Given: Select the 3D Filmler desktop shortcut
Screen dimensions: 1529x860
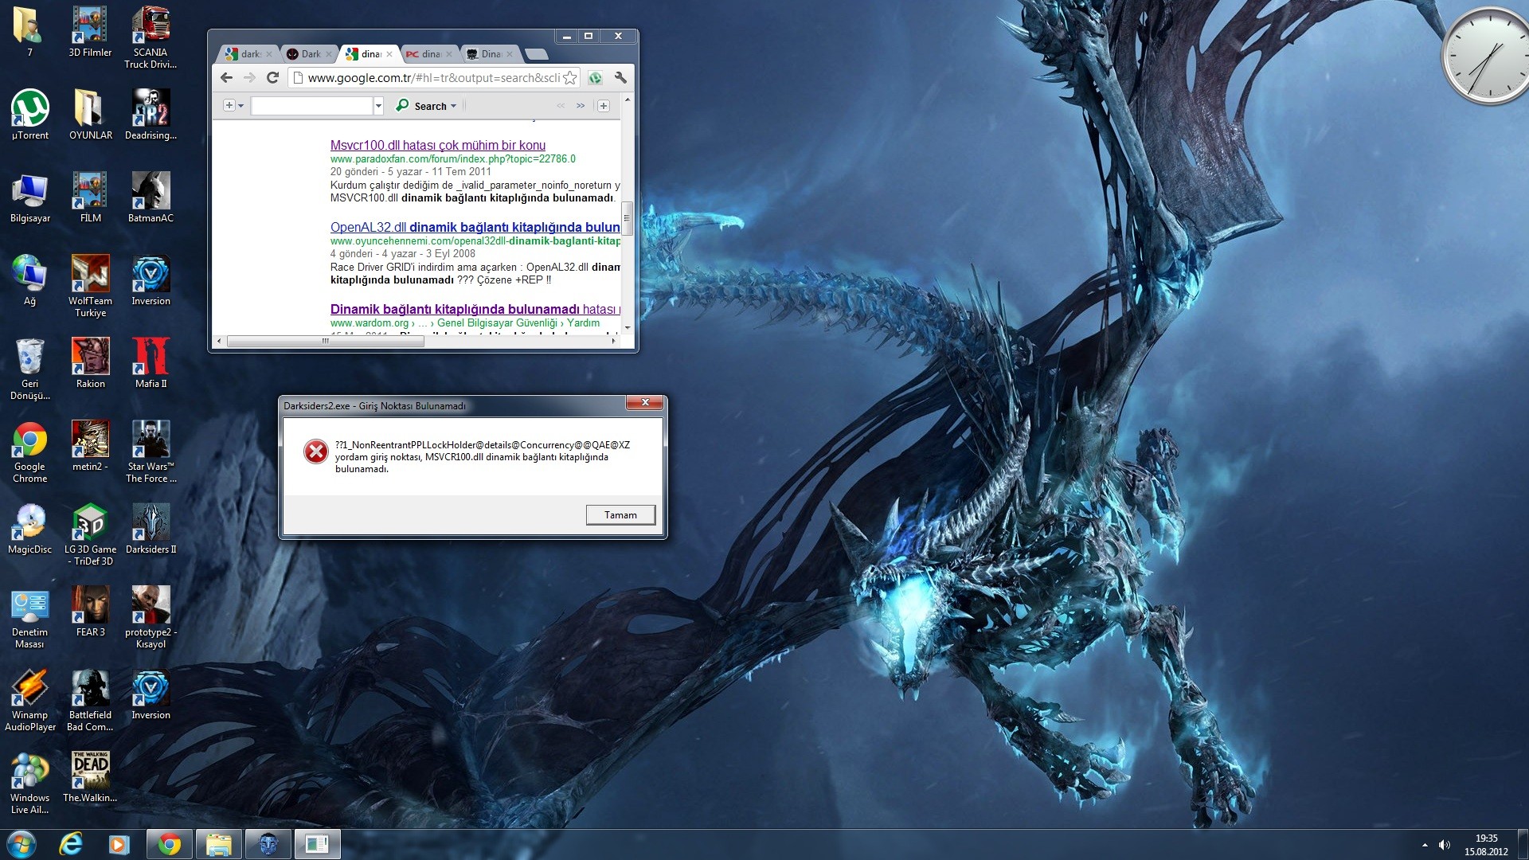Looking at the screenshot, I should click(90, 32).
